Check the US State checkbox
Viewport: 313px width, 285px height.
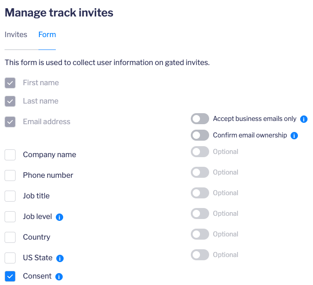pyautogui.click(x=10, y=258)
